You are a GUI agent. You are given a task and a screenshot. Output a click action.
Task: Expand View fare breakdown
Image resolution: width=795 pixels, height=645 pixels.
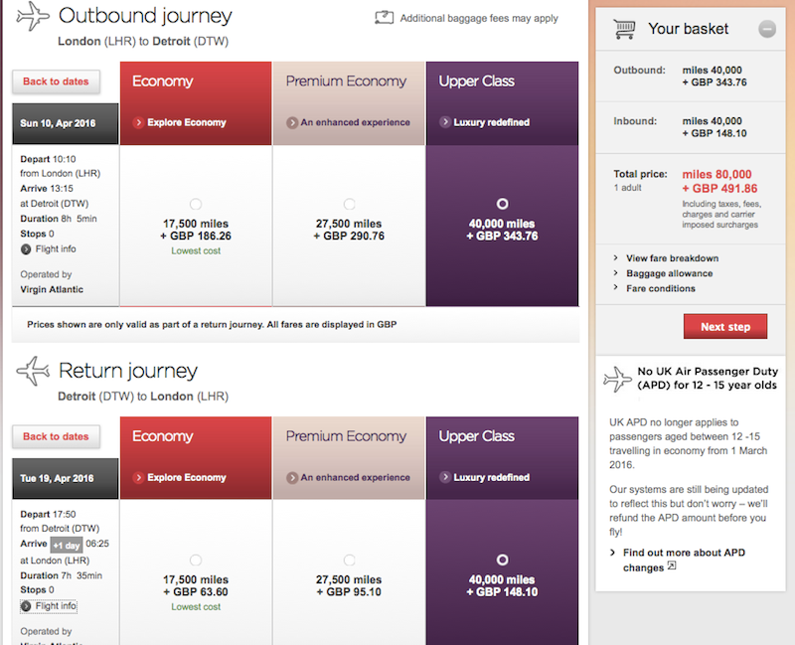point(673,258)
